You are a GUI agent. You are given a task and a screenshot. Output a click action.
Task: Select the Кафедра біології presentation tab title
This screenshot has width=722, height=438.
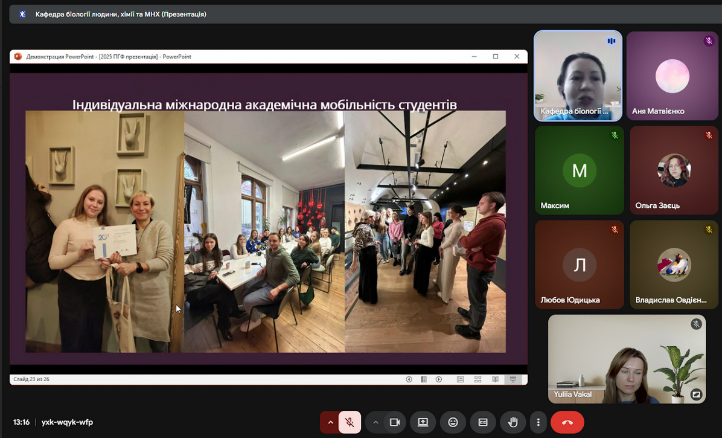click(x=121, y=14)
